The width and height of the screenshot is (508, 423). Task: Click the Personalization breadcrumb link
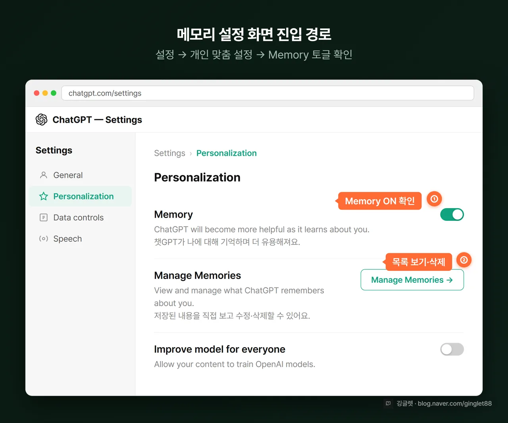click(x=227, y=153)
